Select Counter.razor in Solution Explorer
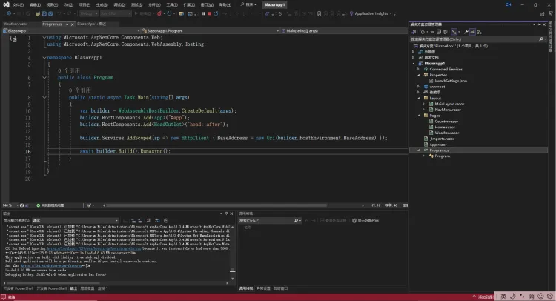This screenshot has height=301, width=556. [446, 121]
